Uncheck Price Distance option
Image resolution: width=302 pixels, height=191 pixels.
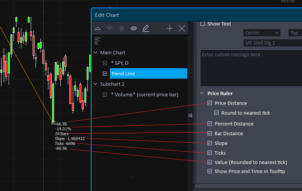click(210, 103)
